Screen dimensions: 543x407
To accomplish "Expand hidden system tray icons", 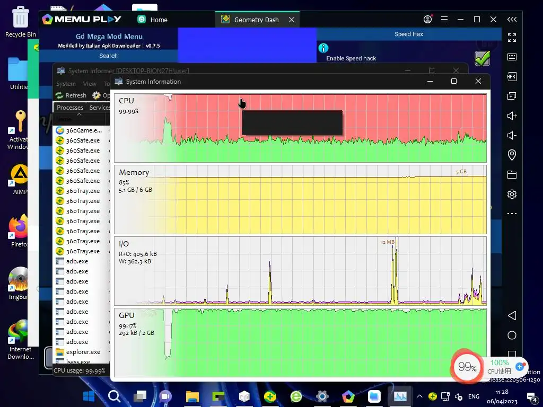I will 419,396.
